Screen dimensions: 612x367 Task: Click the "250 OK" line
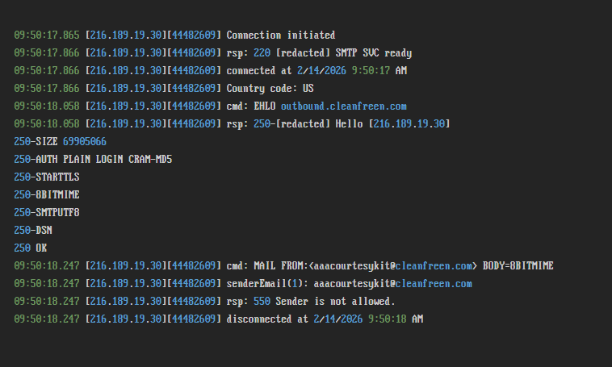(31, 248)
